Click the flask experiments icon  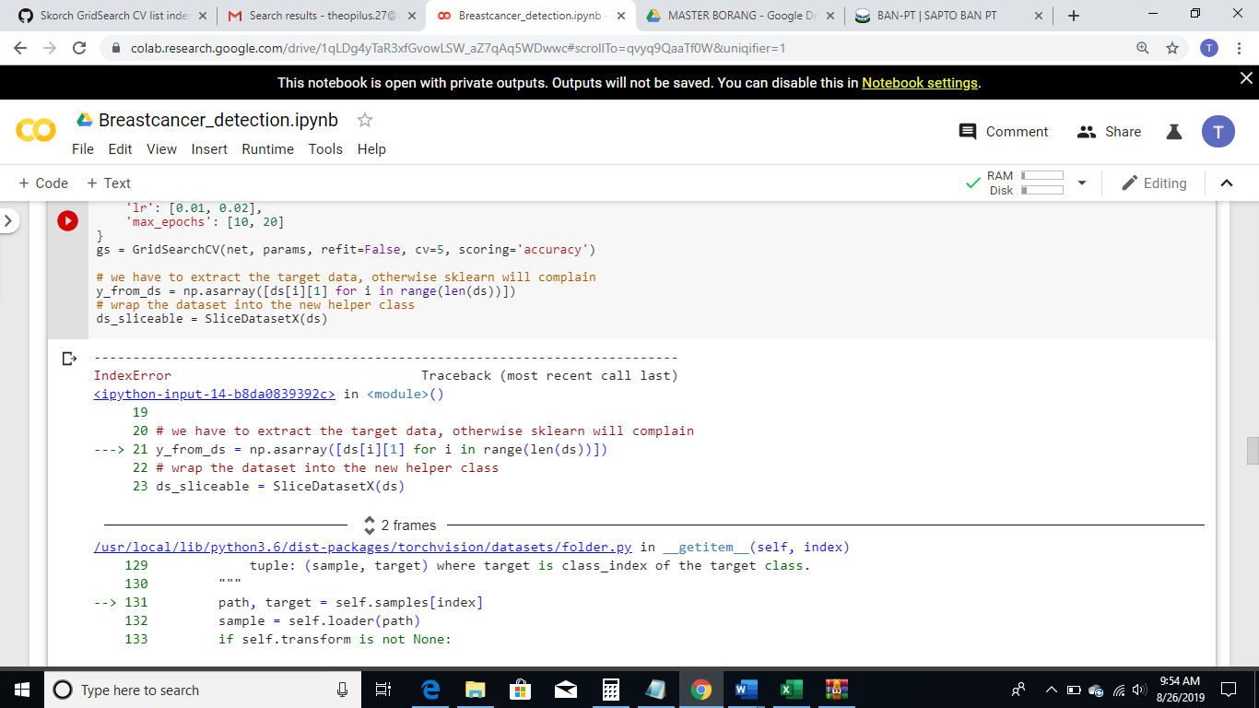pos(1174,132)
